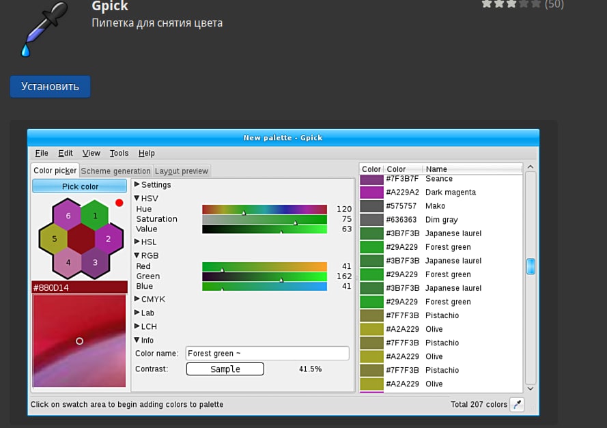Click the Color name input field
The image size is (607, 428).
pyautogui.click(x=268, y=354)
